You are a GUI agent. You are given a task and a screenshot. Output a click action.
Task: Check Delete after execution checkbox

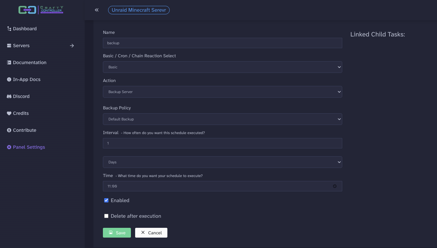(106, 216)
